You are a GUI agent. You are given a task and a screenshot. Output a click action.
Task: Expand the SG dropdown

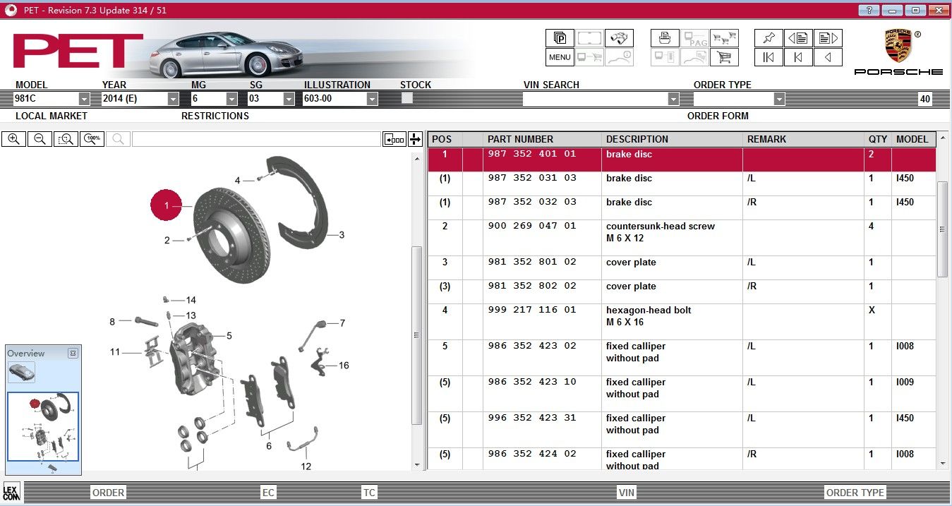289,100
